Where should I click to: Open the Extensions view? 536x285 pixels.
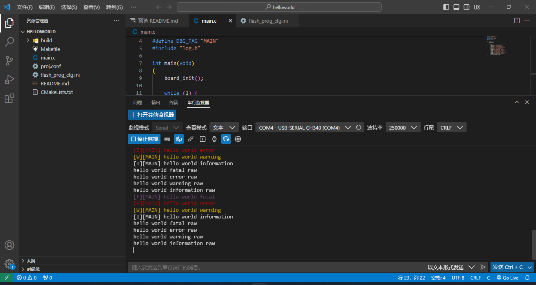[9, 98]
